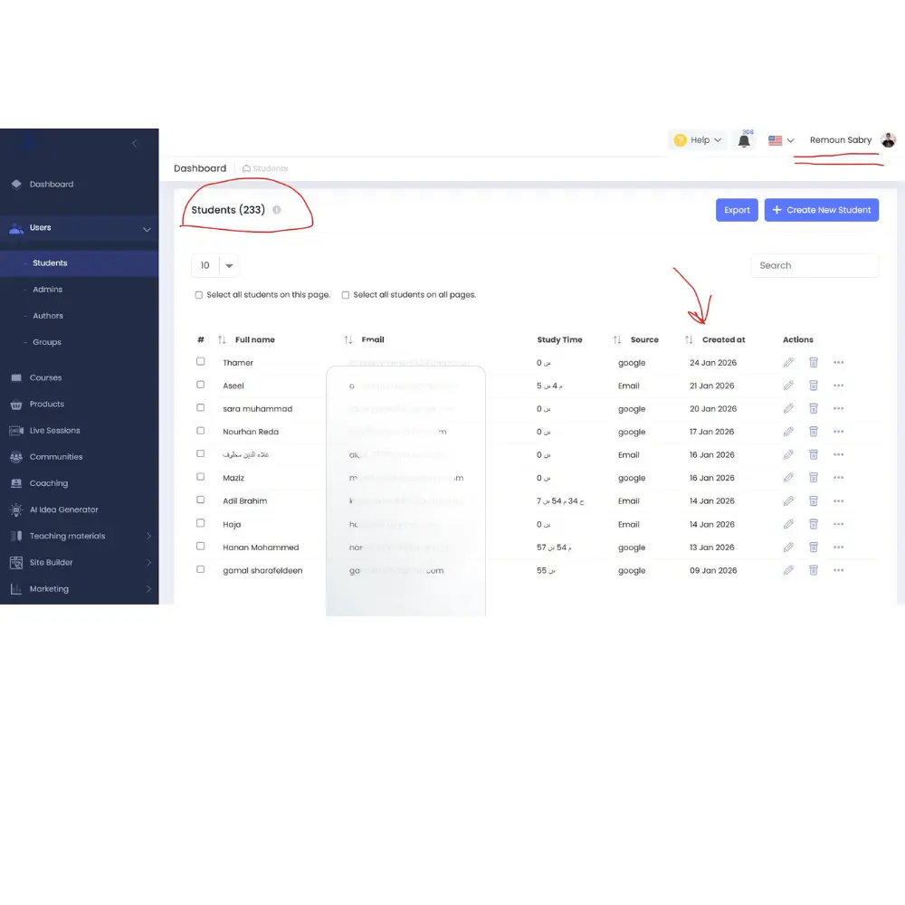Collapse the sidebar using the arrow icon
Screen dimensions: 905x905
click(x=135, y=143)
